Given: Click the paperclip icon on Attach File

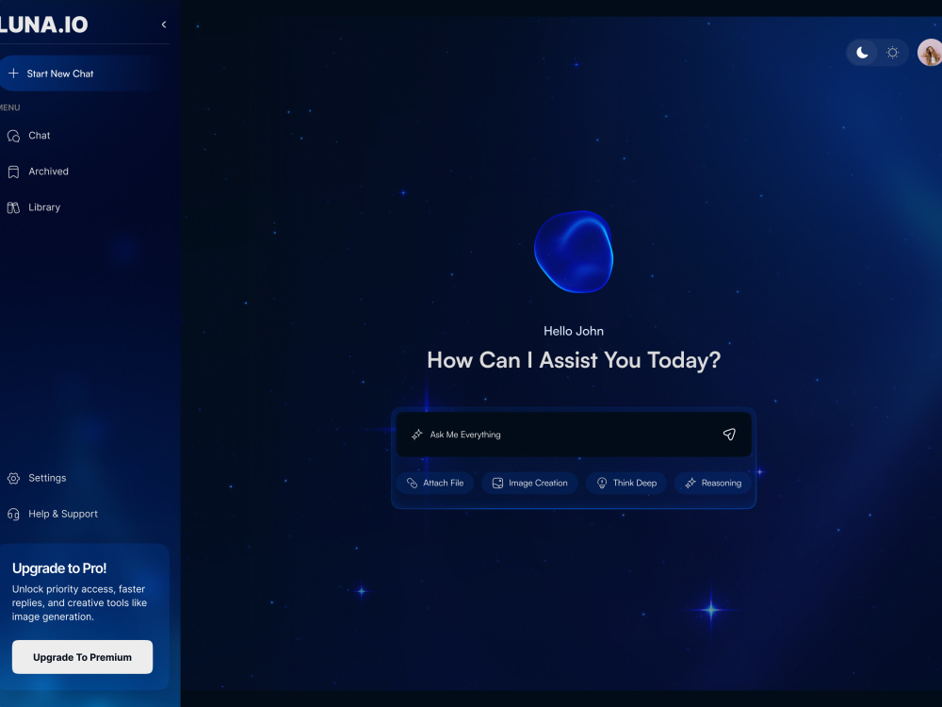Looking at the screenshot, I should 413,483.
